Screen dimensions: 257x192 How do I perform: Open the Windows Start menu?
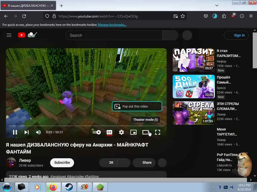7,187
